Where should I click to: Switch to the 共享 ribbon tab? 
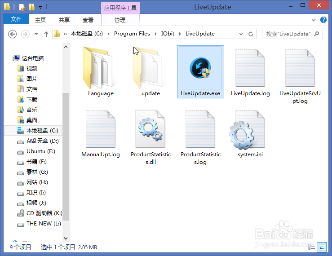pos(64,20)
